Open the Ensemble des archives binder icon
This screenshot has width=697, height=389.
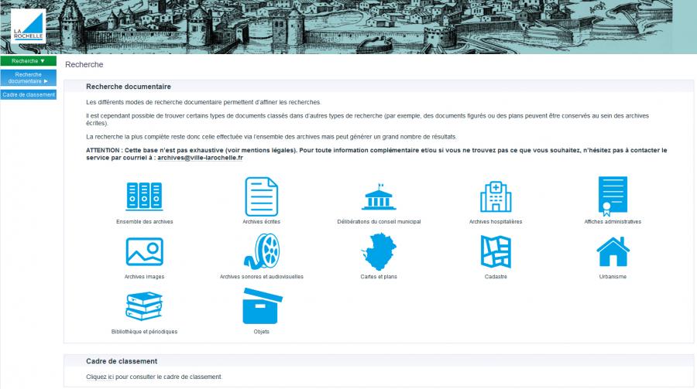coord(145,196)
